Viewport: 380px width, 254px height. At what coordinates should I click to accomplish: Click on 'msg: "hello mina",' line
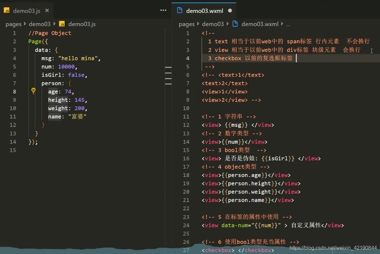click(x=71, y=58)
